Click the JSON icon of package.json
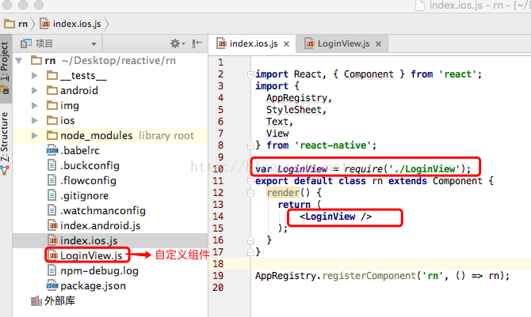This screenshot has width=531, height=317. [52, 286]
